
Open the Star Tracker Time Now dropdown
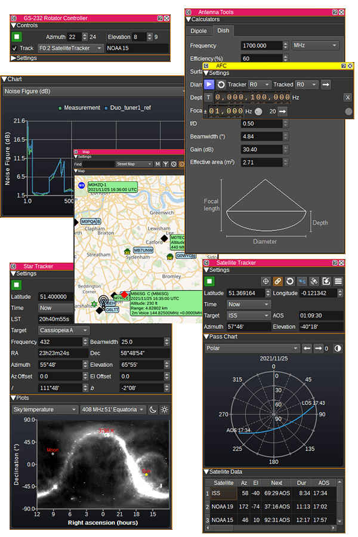[x=56, y=308]
